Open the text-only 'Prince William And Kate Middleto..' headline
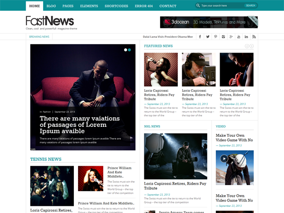The image size is (284, 213). click(x=106, y=203)
